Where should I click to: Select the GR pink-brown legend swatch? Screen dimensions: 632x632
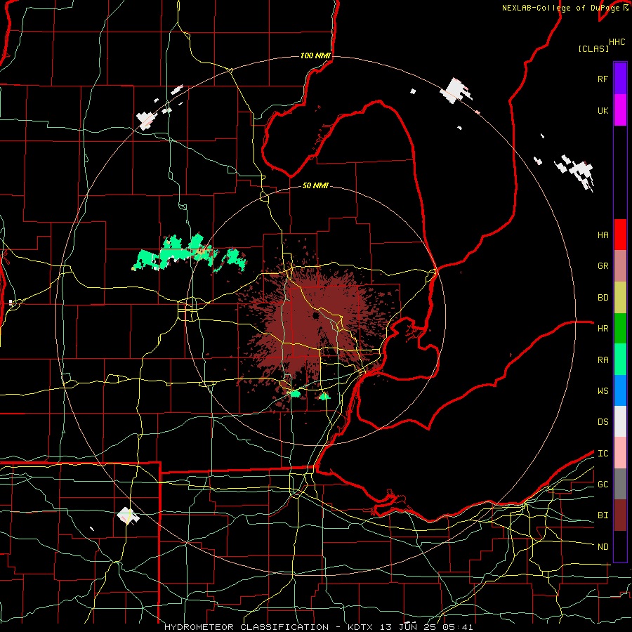click(620, 265)
